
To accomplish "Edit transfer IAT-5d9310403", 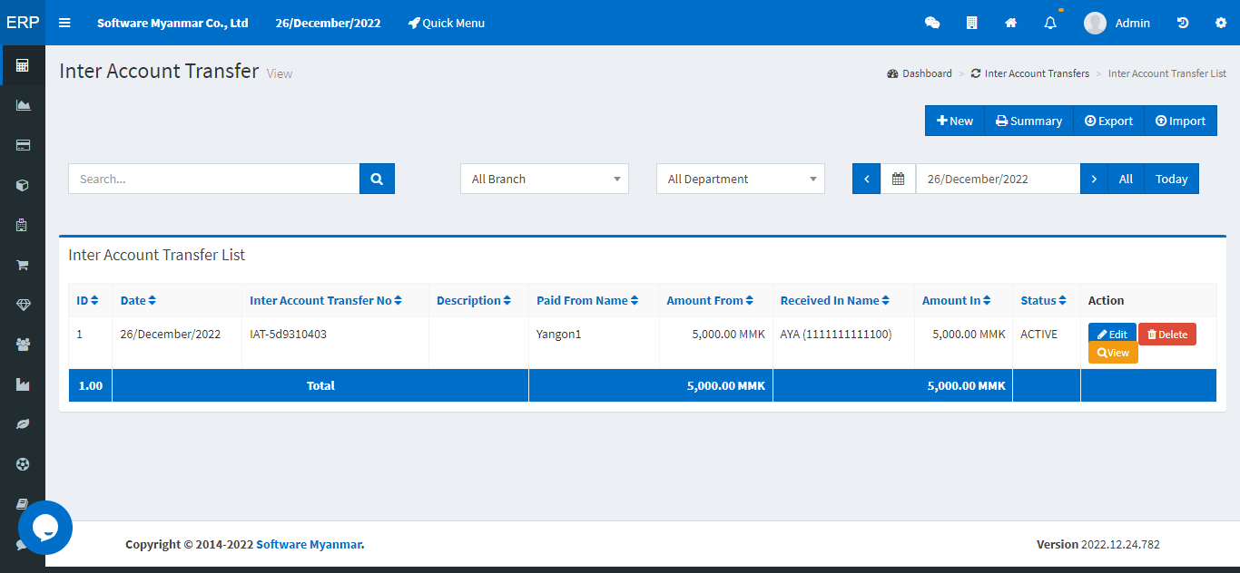I will 1112,335.
